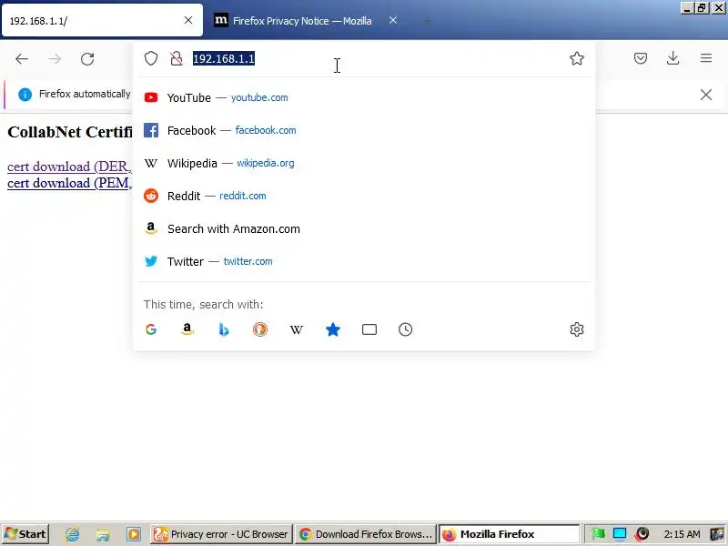
Task: Switch to Download Firefox Chrome window
Action: pos(366,534)
